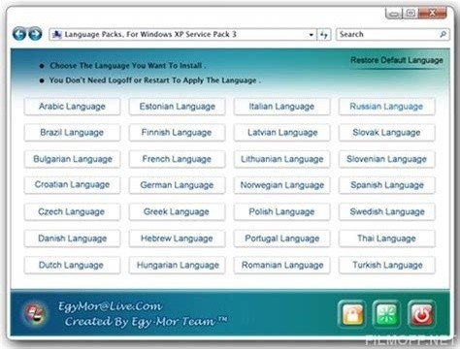
Task: Click the Dutch Language button
Action: click(72, 266)
